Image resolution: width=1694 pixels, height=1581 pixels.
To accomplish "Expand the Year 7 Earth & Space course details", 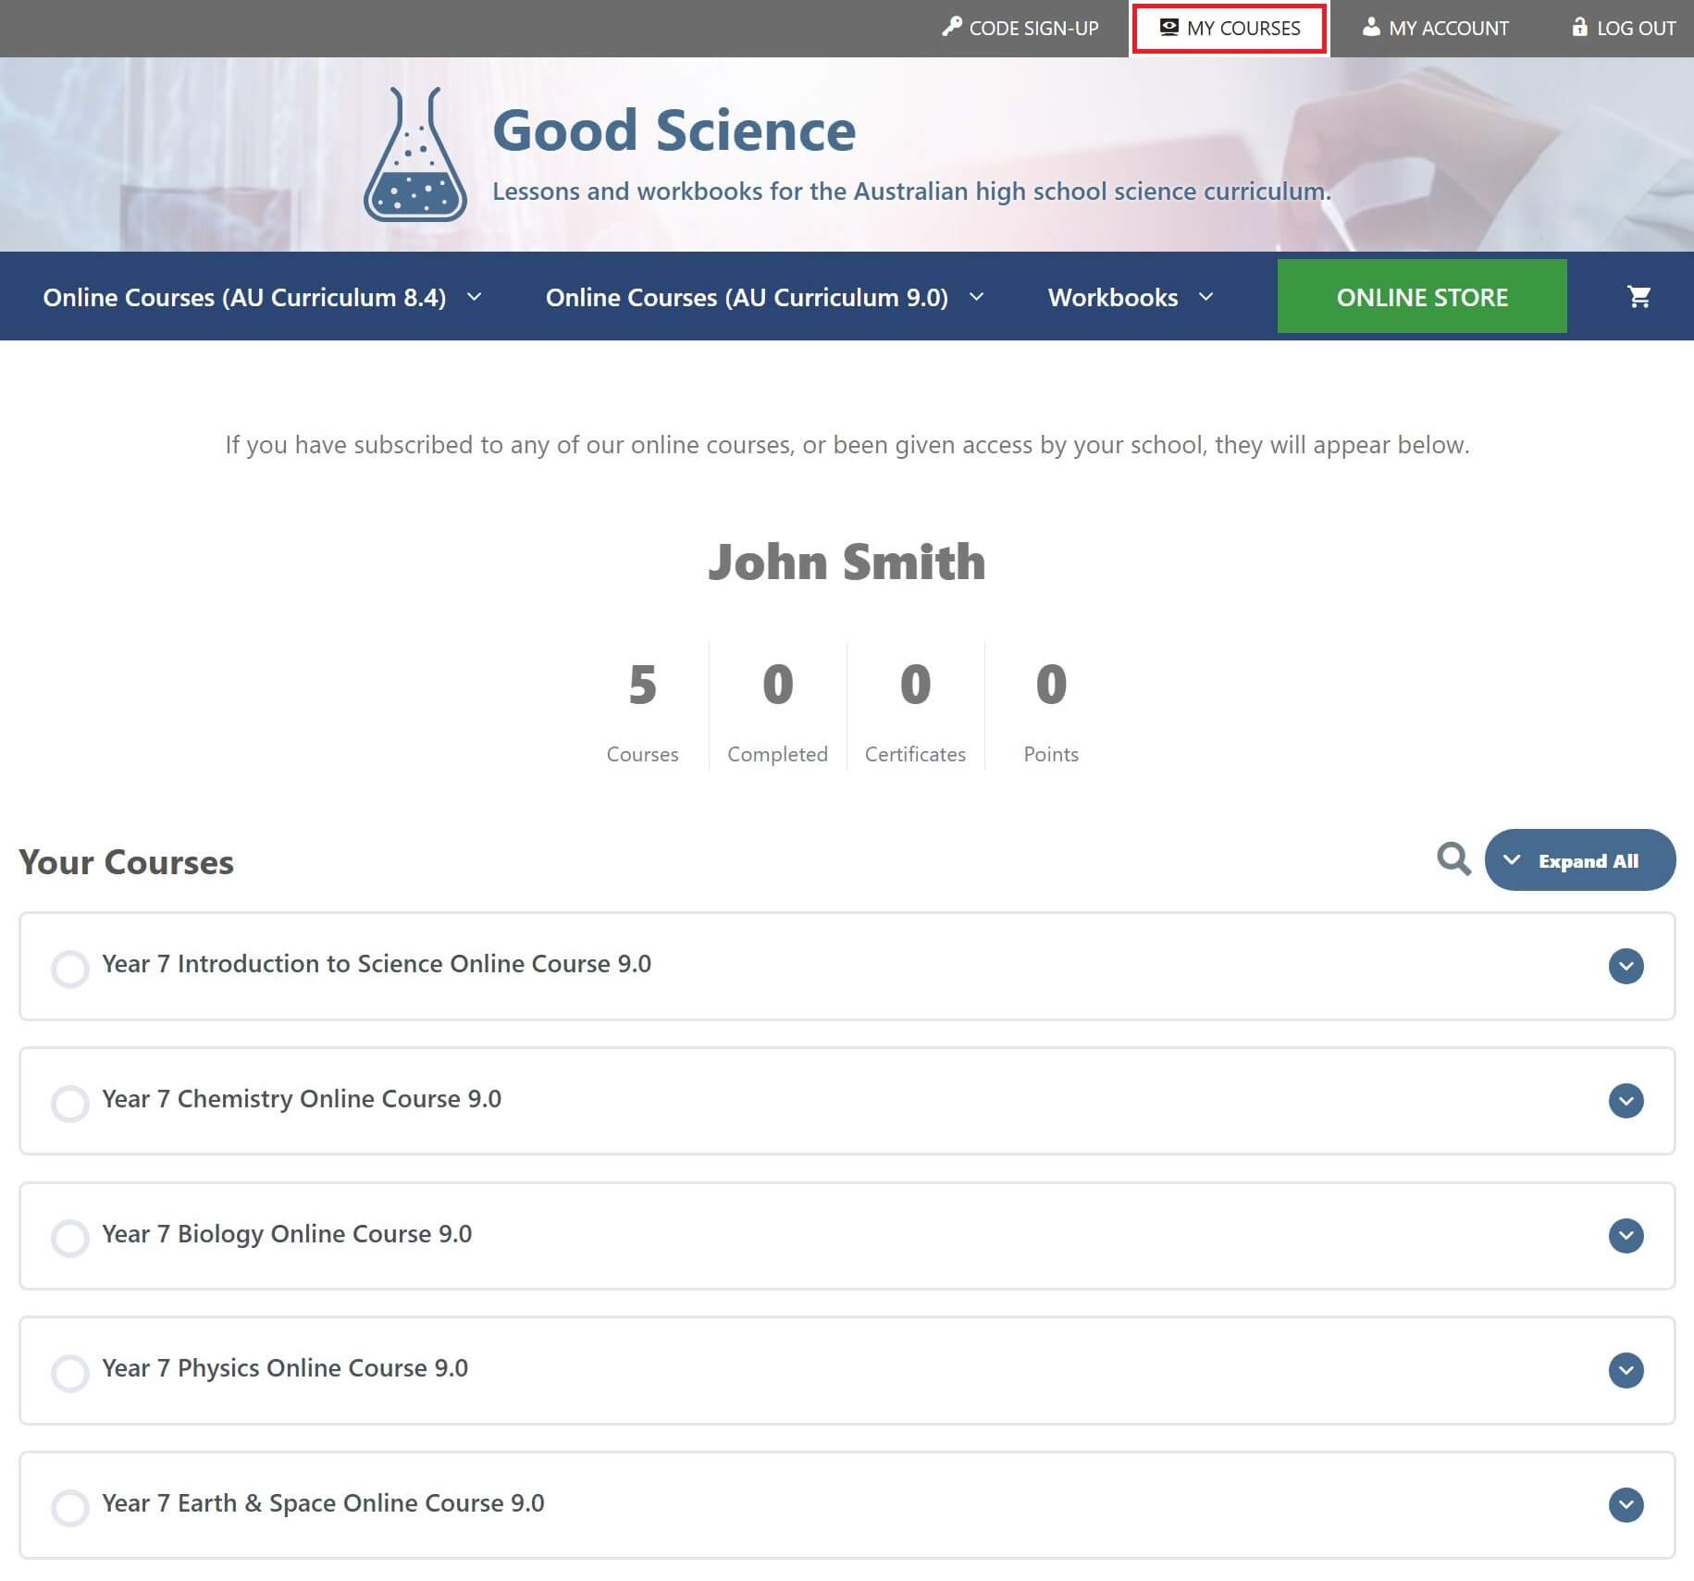I will point(1626,1507).
